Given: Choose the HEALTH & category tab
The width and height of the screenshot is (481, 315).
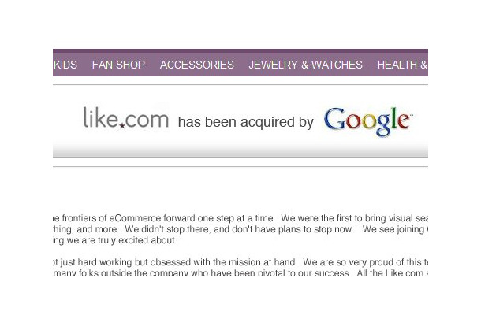Looking at the screenshot, I should tap(402, 65).
